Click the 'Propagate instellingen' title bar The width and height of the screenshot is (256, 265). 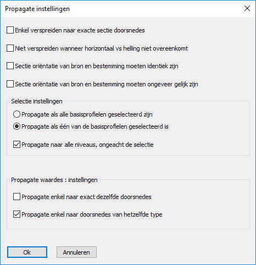coord(37,9)
